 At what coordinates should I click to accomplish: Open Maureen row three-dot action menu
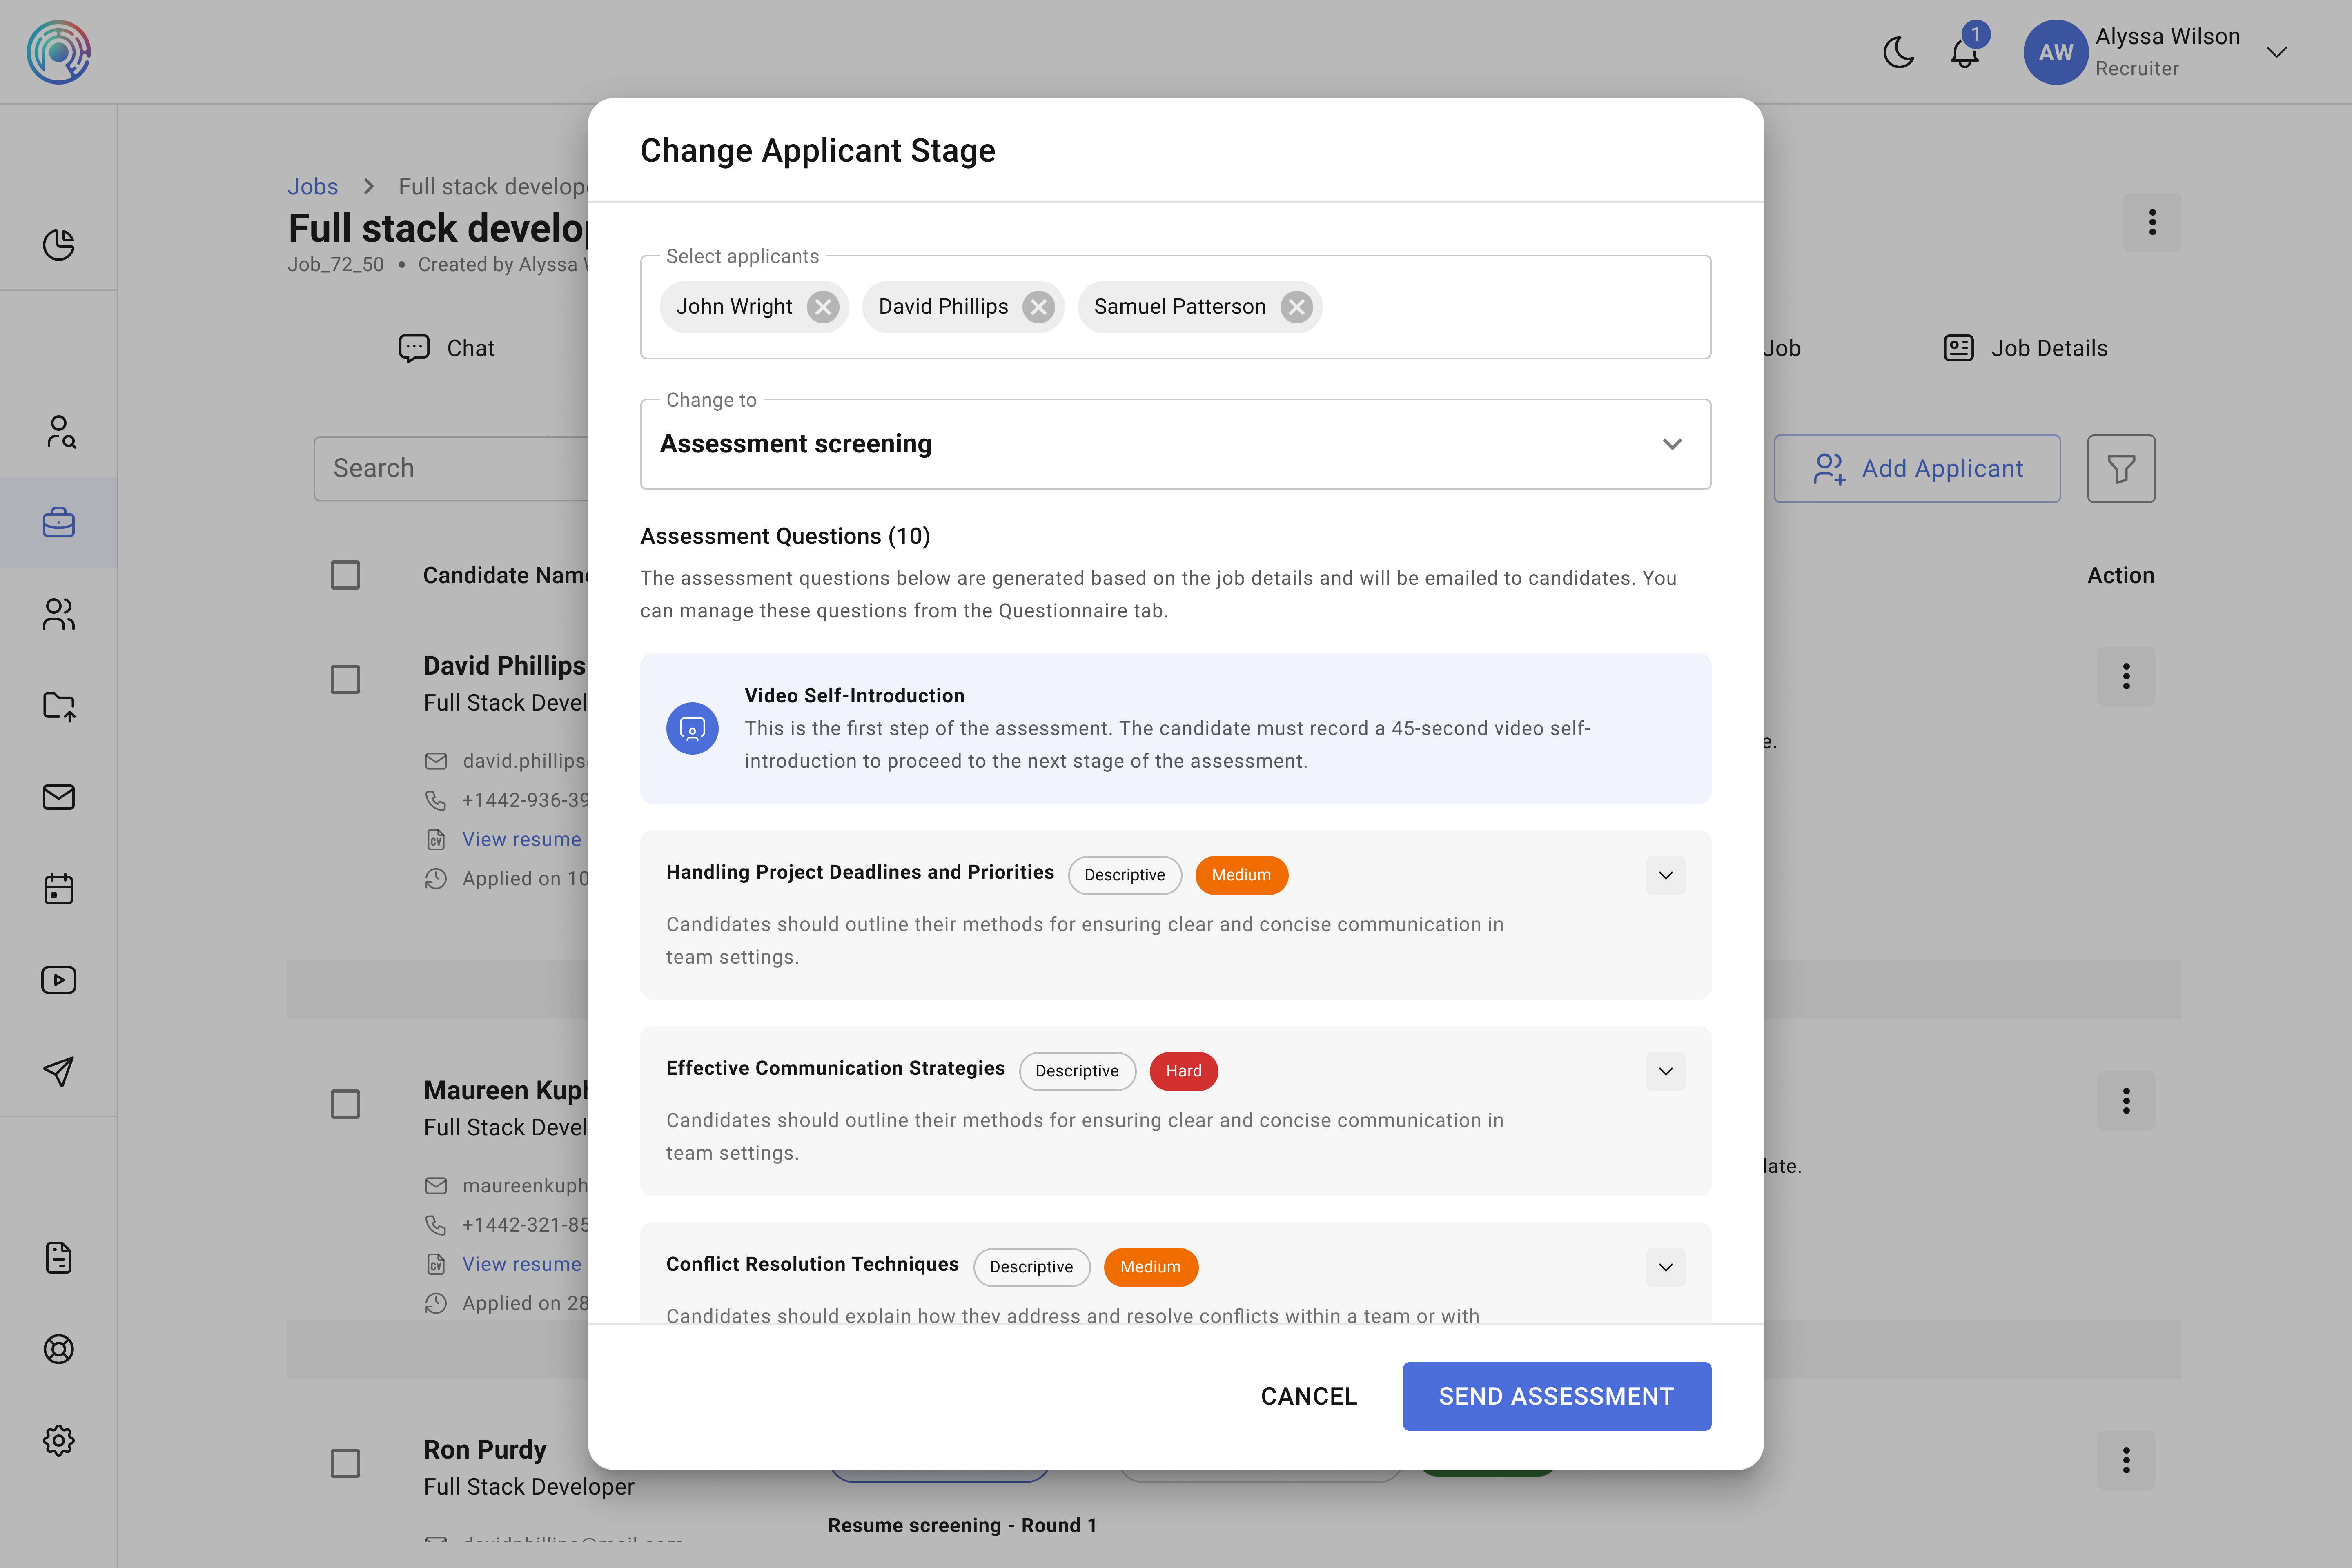(2126, 1101)
